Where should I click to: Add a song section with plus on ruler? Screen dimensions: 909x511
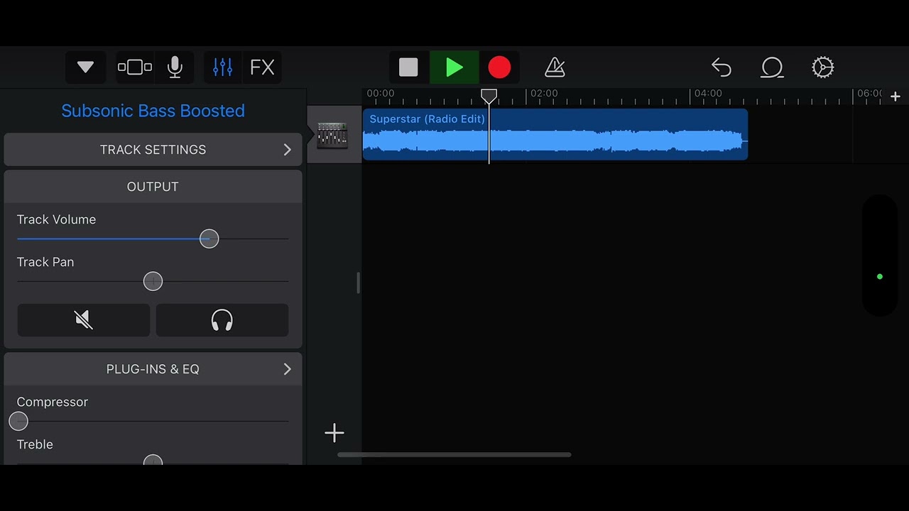895,96
